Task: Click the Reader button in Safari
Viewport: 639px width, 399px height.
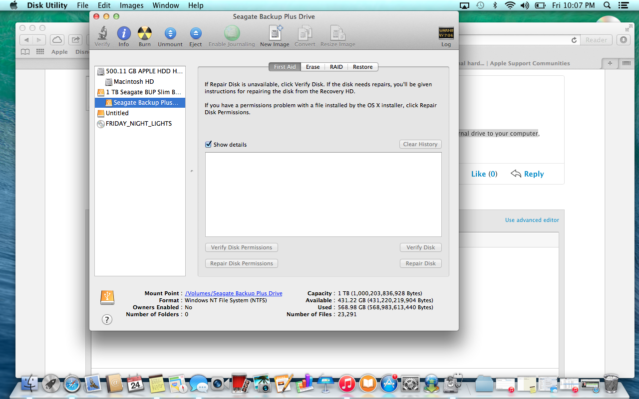Action: click(x=597, y=40)
